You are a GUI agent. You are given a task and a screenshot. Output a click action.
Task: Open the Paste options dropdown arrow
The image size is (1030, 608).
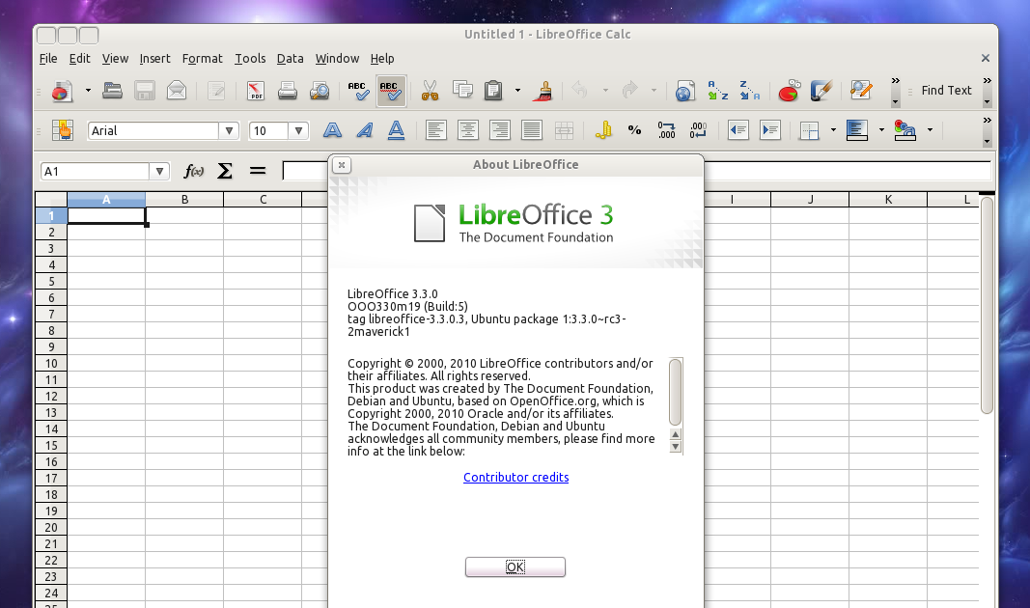(517, 91)
